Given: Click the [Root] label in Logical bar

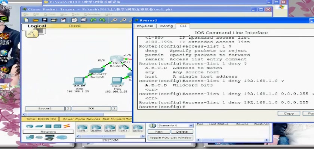Looking at the screenshot, I should click(75, 26).
